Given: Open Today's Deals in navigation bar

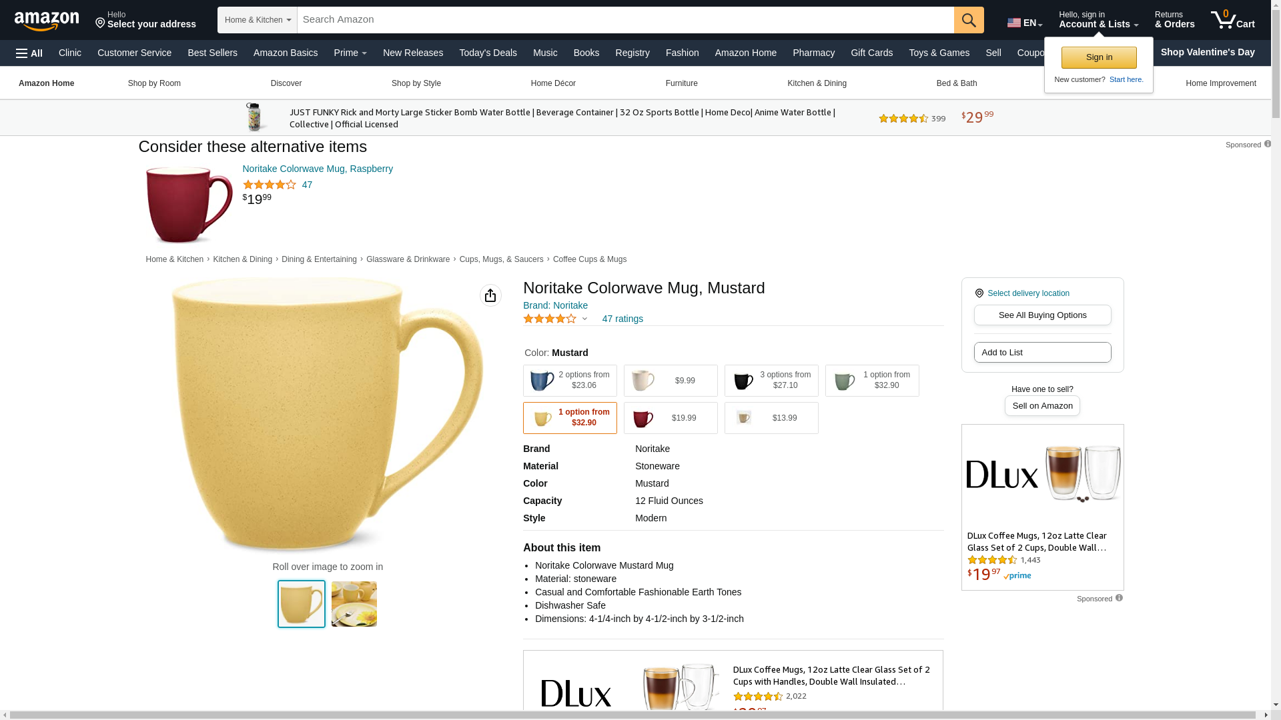Looking at the screenshot, I should coord(488,53).
